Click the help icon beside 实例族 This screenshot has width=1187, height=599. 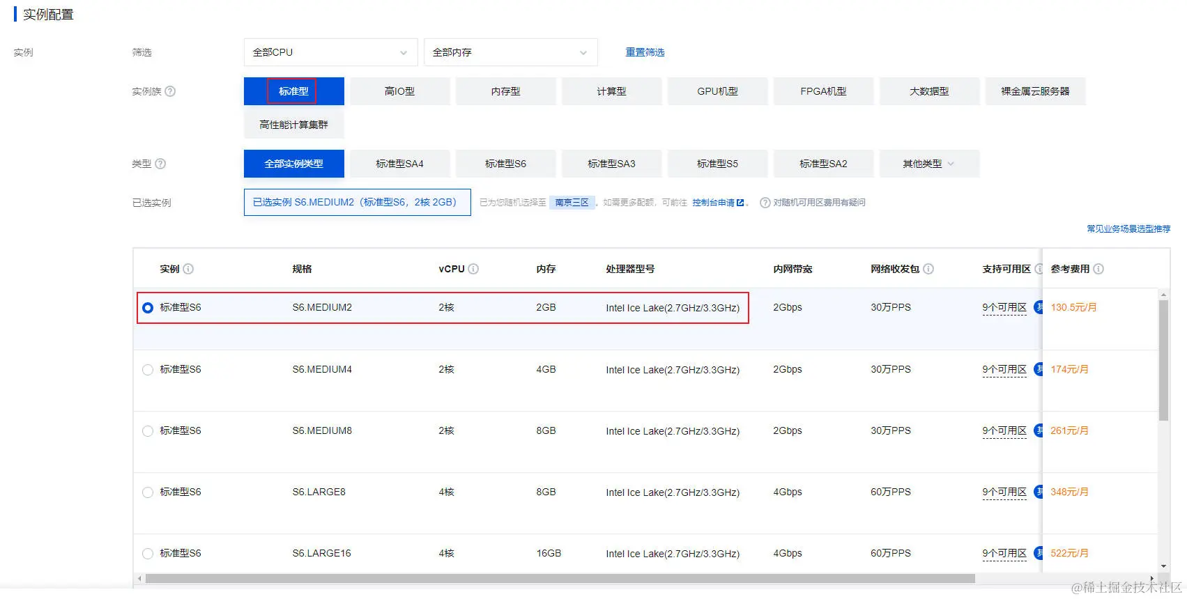170,91
